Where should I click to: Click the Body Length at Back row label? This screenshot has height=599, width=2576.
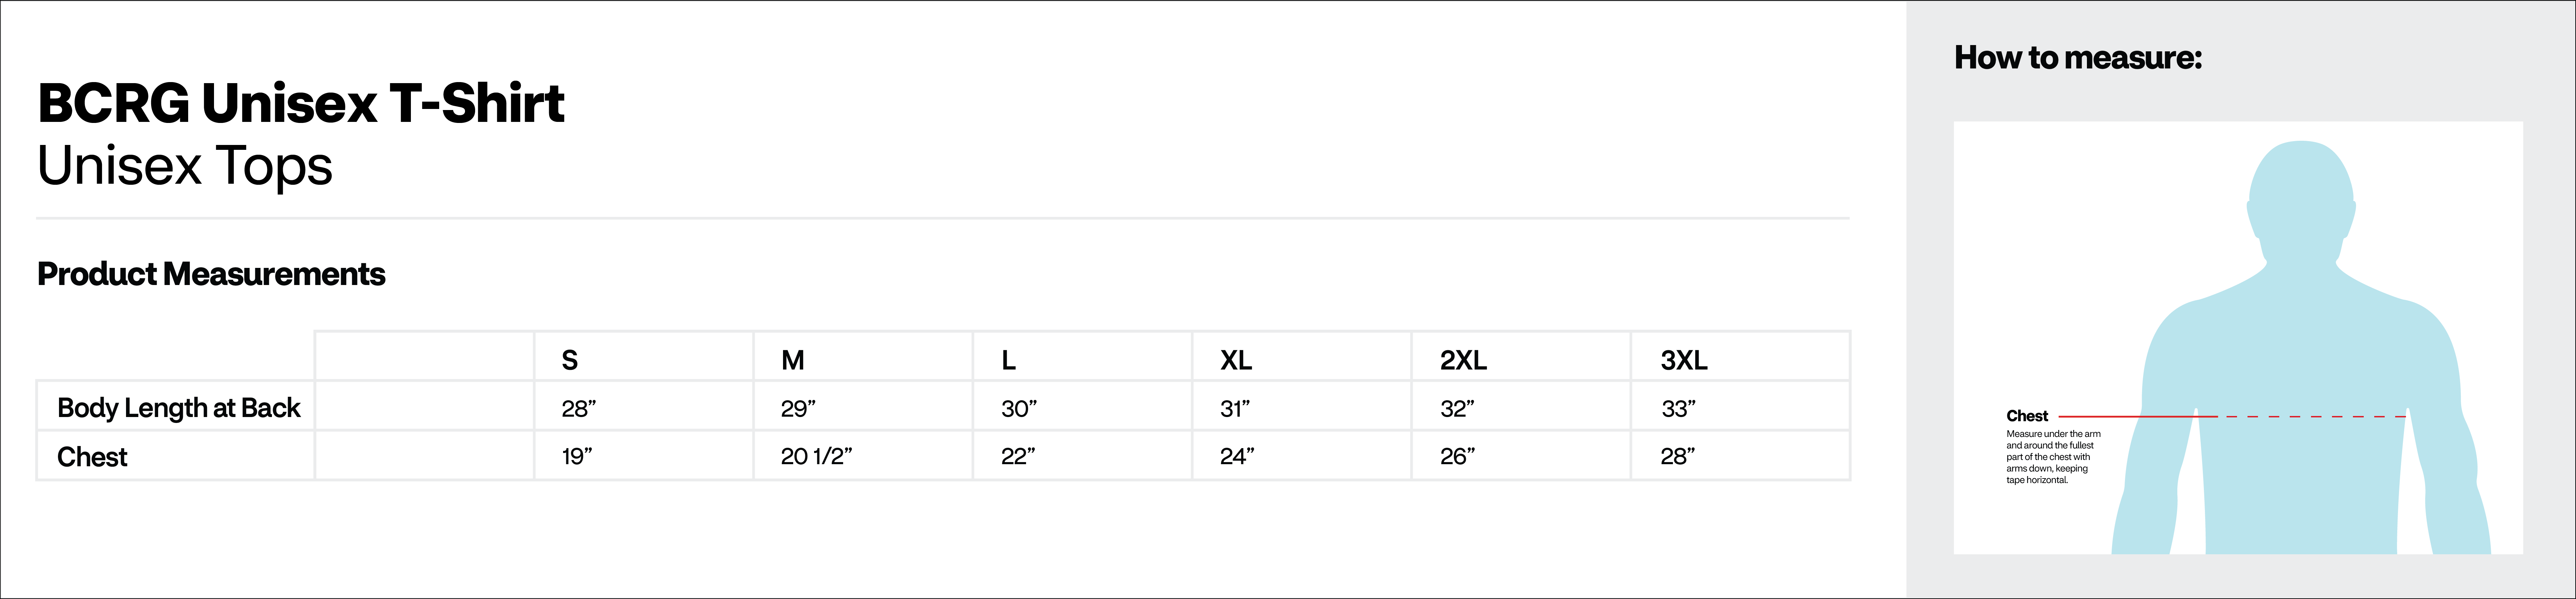(179, 408)
